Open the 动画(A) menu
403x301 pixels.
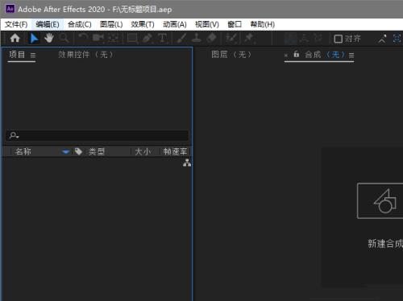[175, 24]
